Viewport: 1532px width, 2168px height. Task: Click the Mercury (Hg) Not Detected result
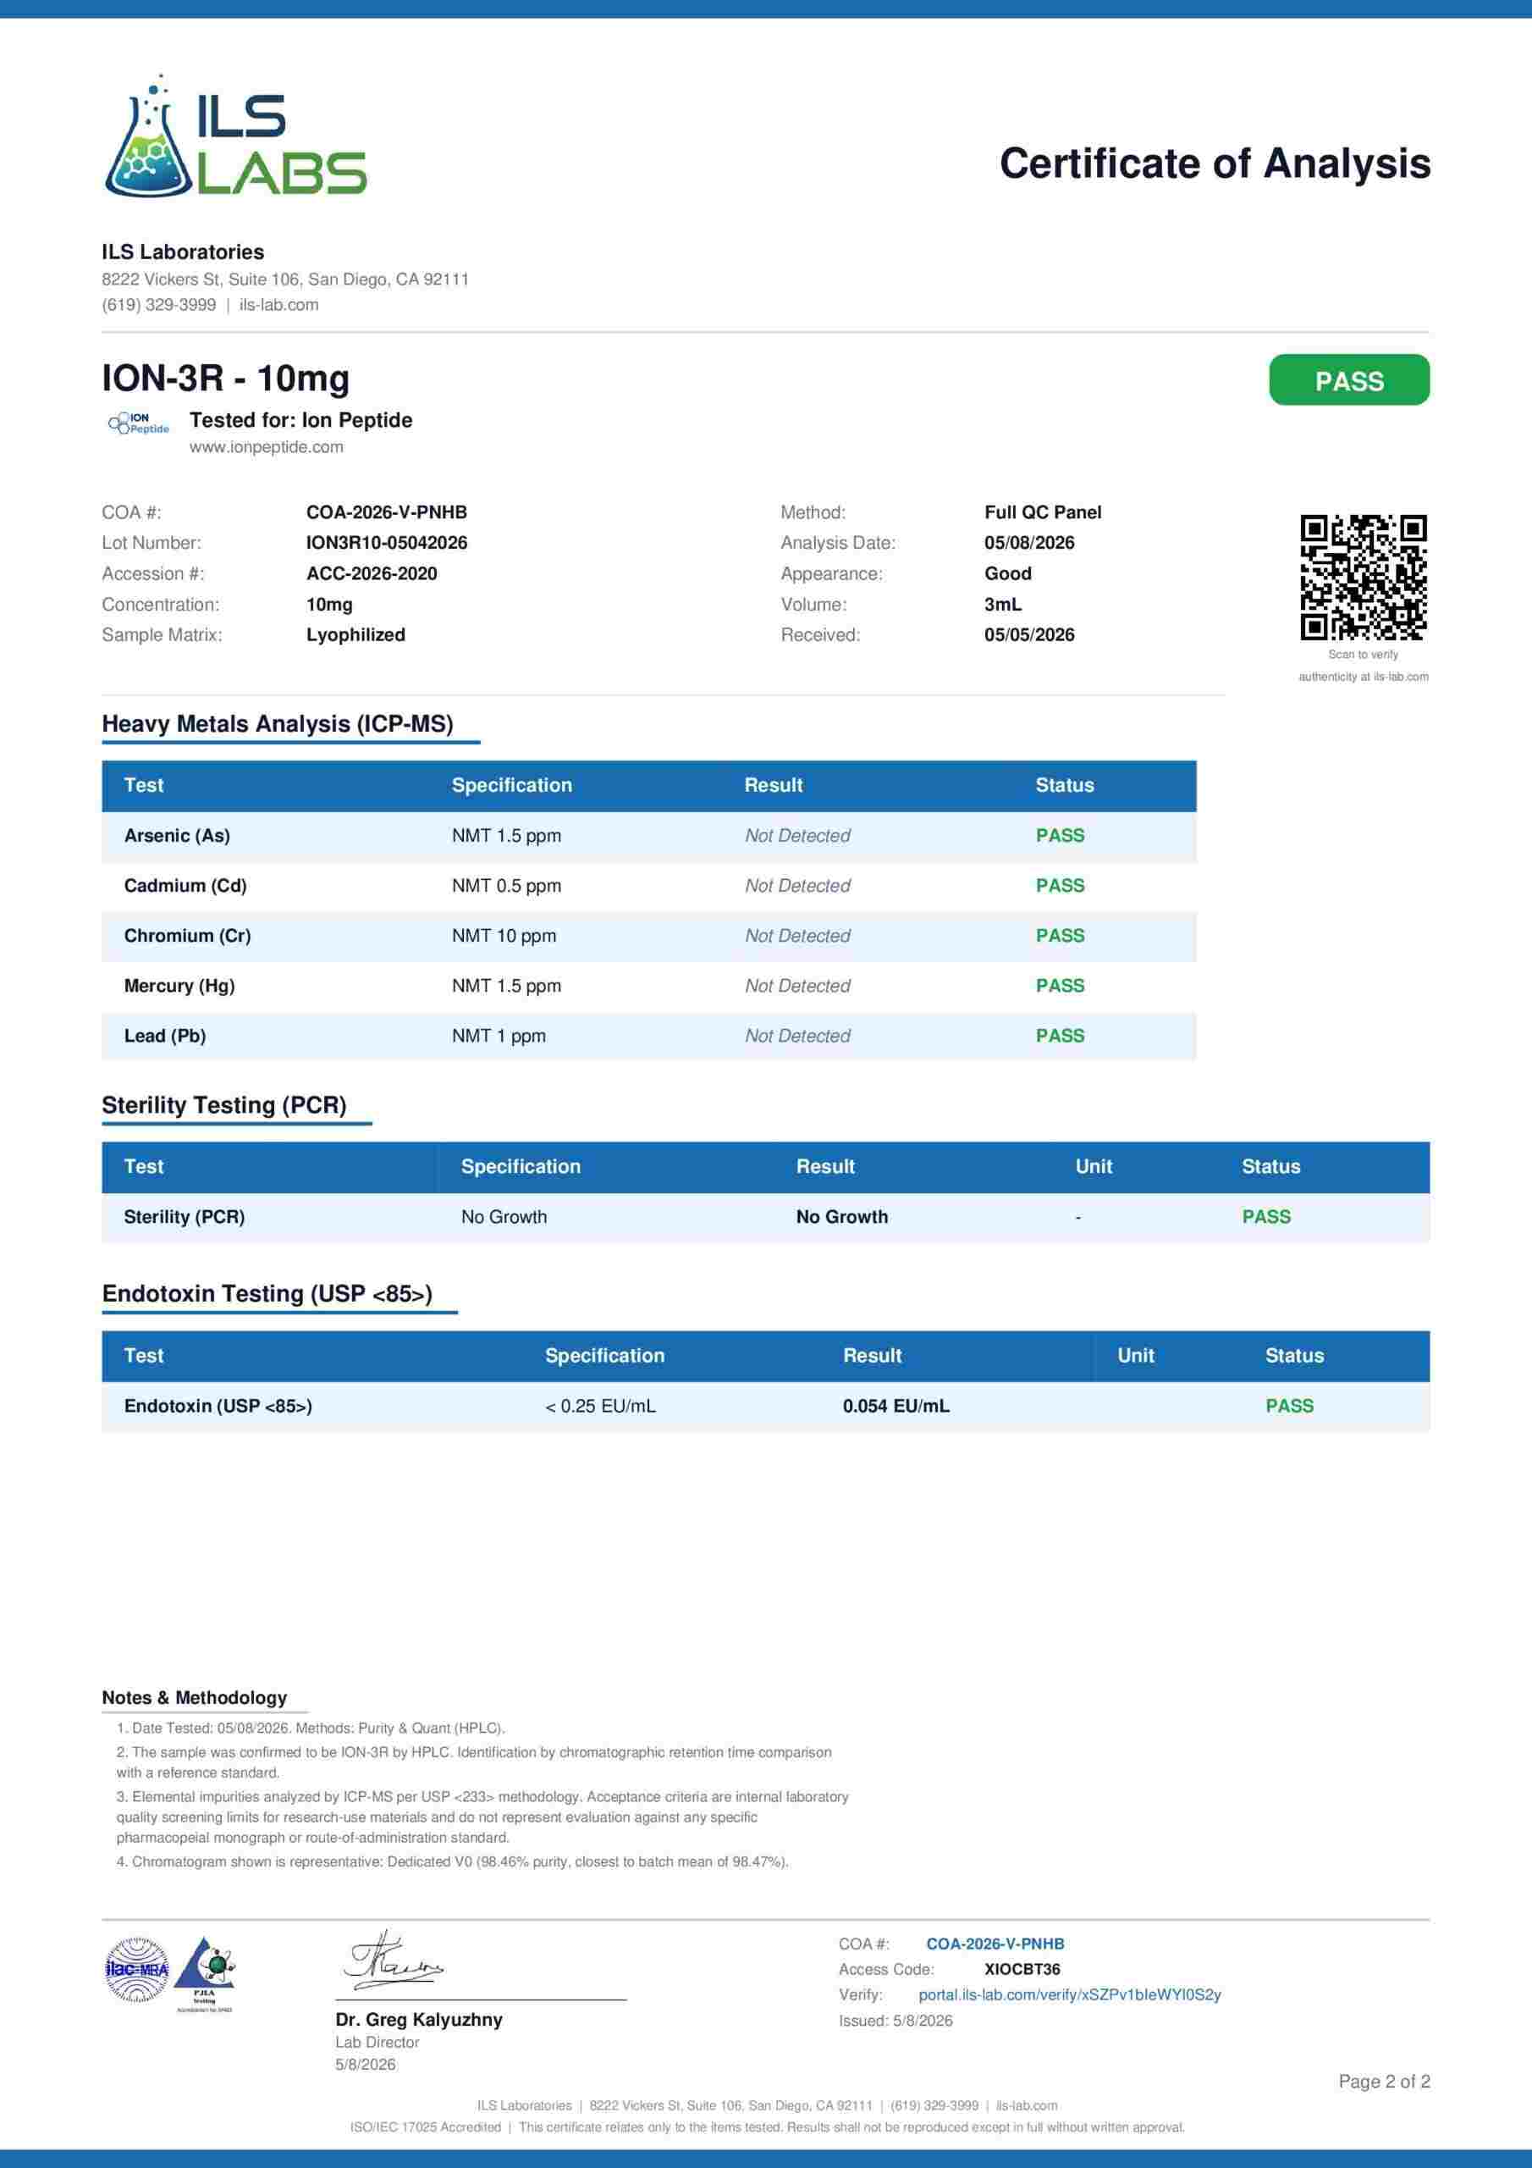[797, 986]
